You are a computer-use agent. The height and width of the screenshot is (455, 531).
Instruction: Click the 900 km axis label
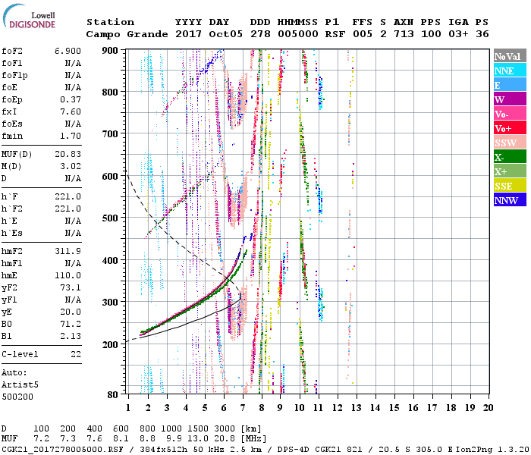coord(110,51)
